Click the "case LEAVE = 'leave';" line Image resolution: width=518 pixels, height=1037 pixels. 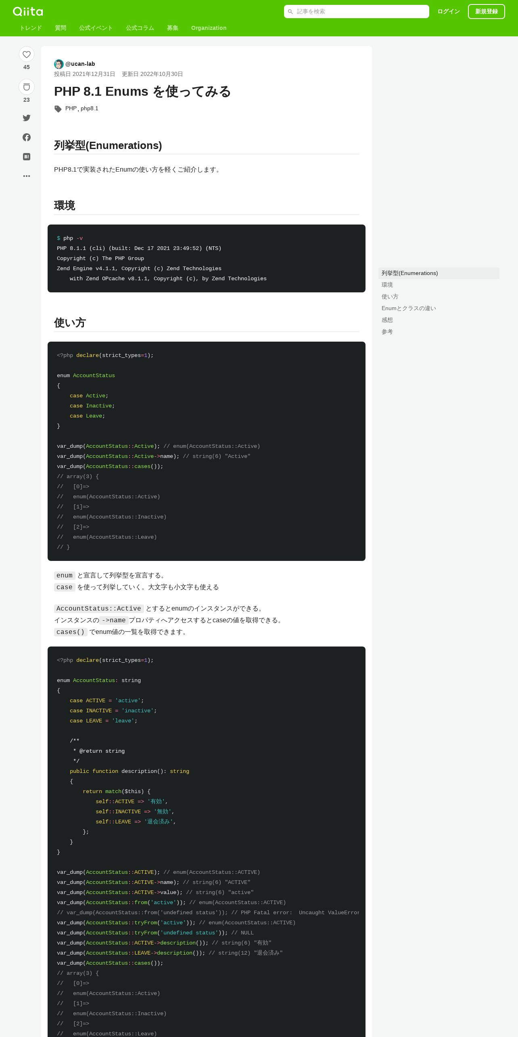point(104,721)
